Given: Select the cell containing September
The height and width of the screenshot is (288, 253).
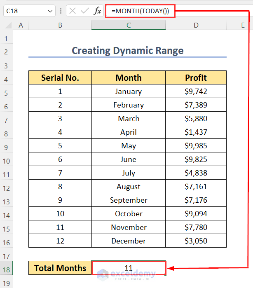Looking at the screenshot, I should [x=129, y=200].
